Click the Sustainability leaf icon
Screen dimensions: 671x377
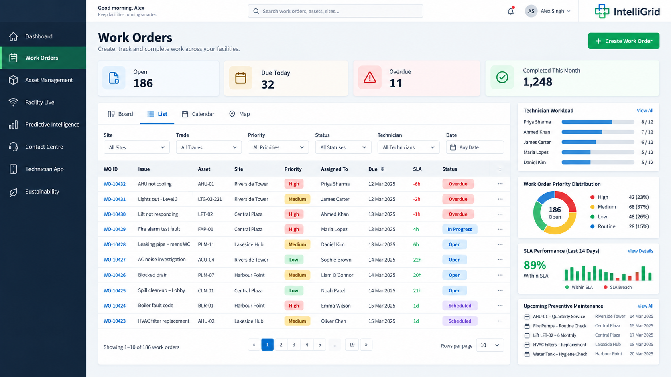13,192
